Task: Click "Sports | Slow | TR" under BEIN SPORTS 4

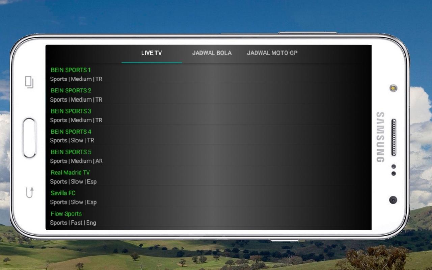Action: pyautogui.click(x=72, y=140)
